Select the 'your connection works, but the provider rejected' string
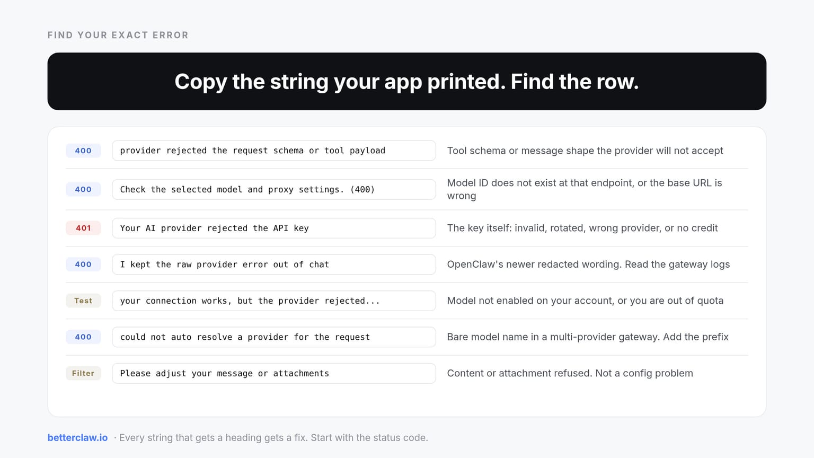Image resolution: width=814 pixels, height=458 pixels. click(x=274, y=301)
